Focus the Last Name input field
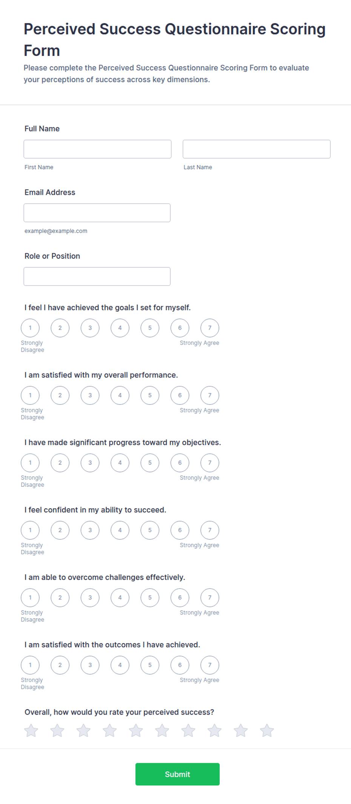The height and width of the screenshot is (804, 351). [257, 149]
